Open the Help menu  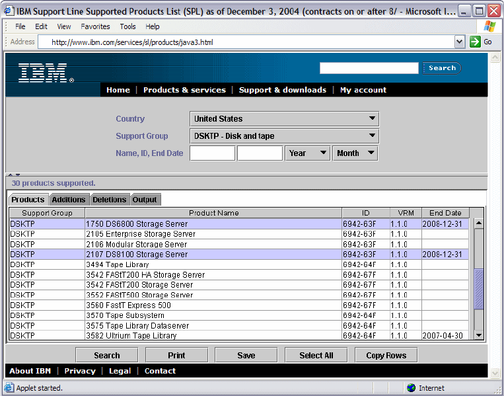(153, 26)
